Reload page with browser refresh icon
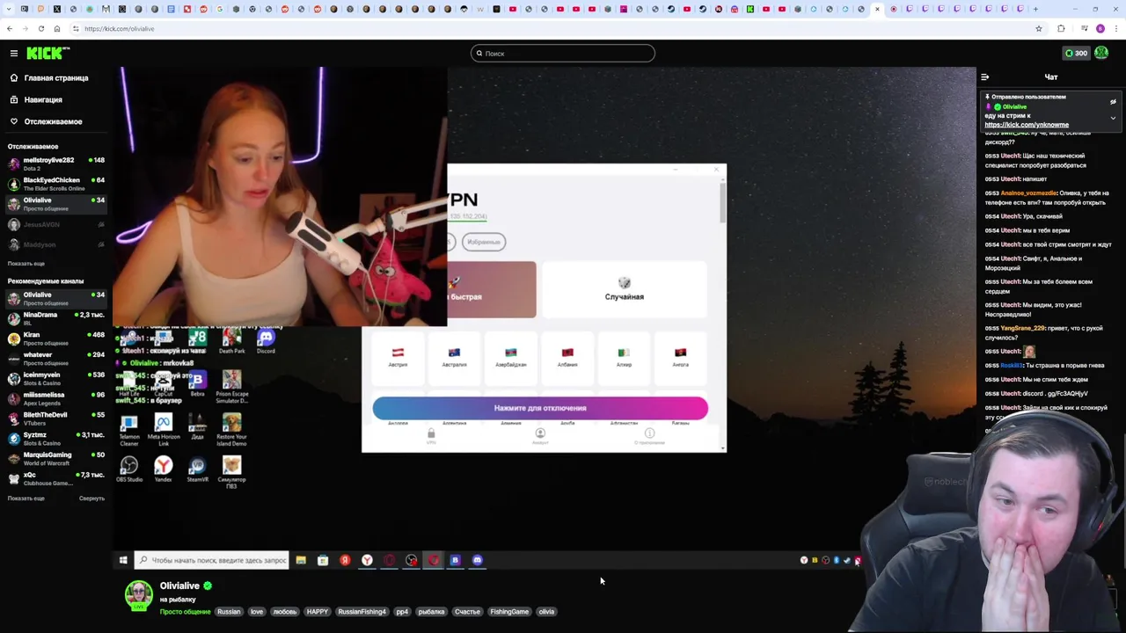Screen dimensions: 1126x633 point(40,29)
